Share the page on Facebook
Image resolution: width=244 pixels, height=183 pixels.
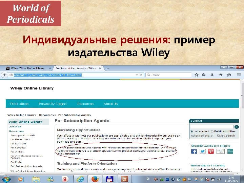tap(194, 151)
